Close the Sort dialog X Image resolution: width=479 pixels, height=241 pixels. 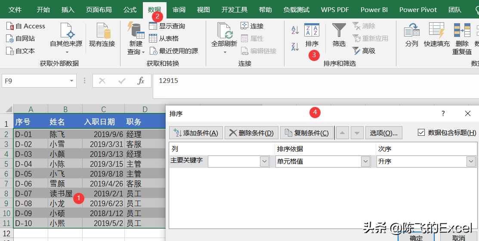tap(468, 113)
